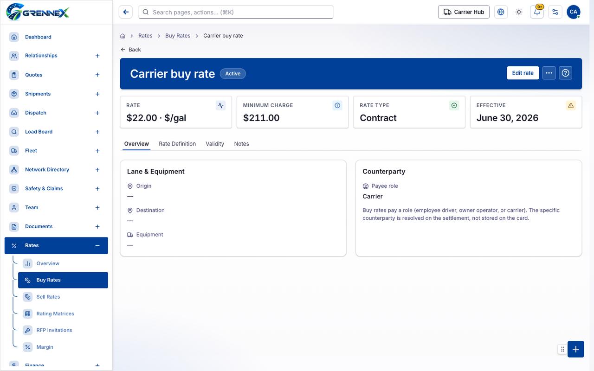Go to Rates breadcrumb link

[145, 36]
